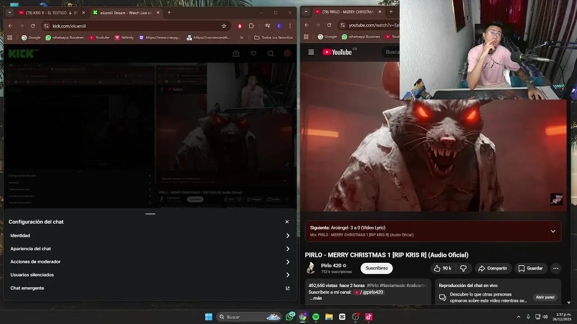Open WhatsApp from the taskbar
Viewport: 577px width, 324px height.
click(290, 317)
